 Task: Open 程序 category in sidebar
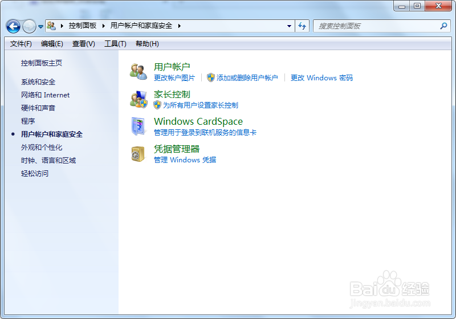point(28,121)
